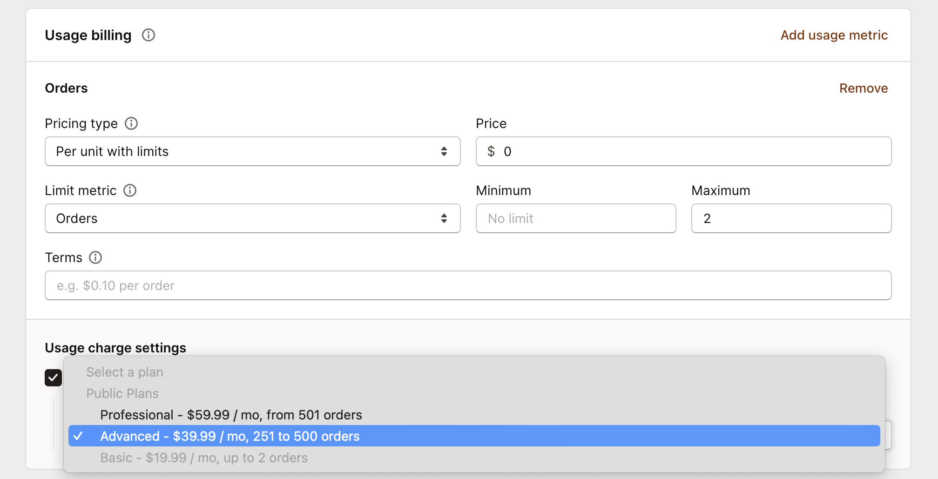This screenshot has height=479, width=938.
Task: Click the up-down arrows in Pricing type selector
Action: click(x=444, y=151)
